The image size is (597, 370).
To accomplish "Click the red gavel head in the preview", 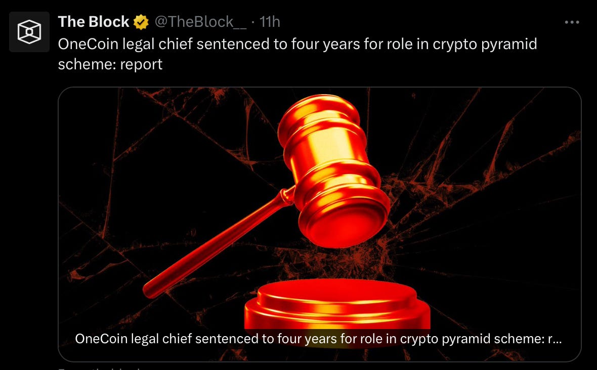I will (331, 168).
